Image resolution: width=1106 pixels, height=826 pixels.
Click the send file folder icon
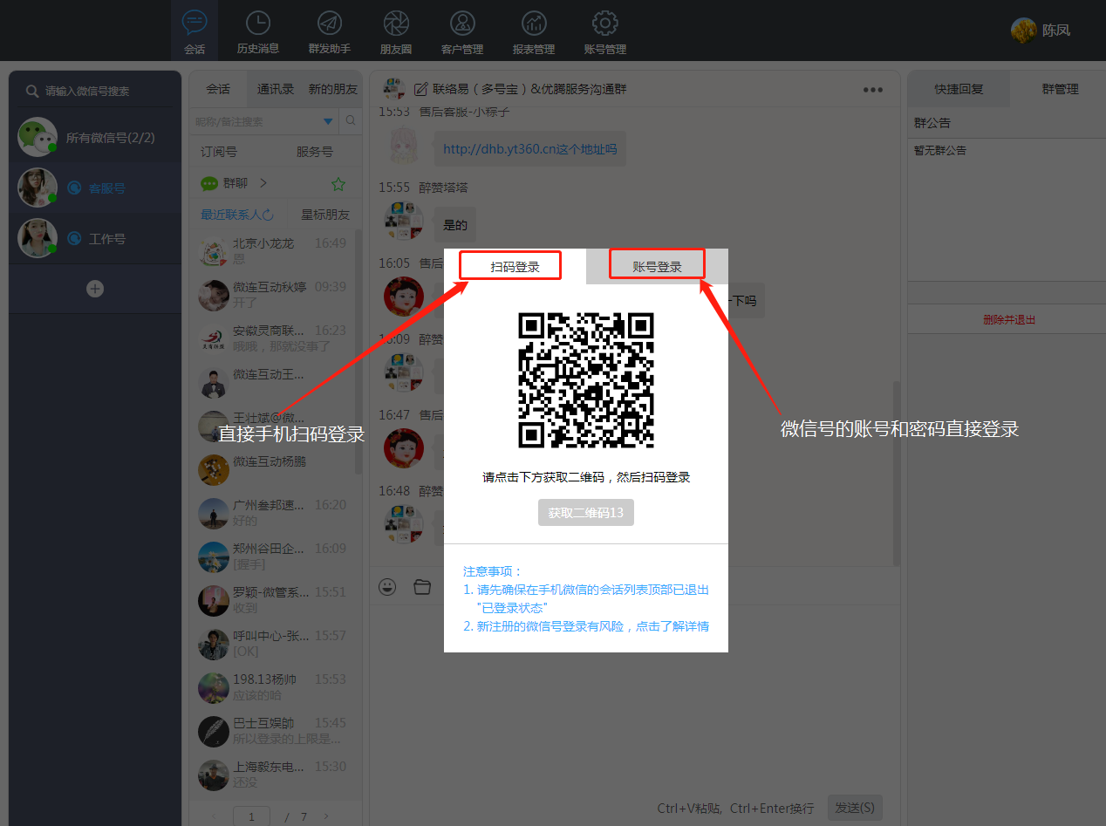coord(422,587)
